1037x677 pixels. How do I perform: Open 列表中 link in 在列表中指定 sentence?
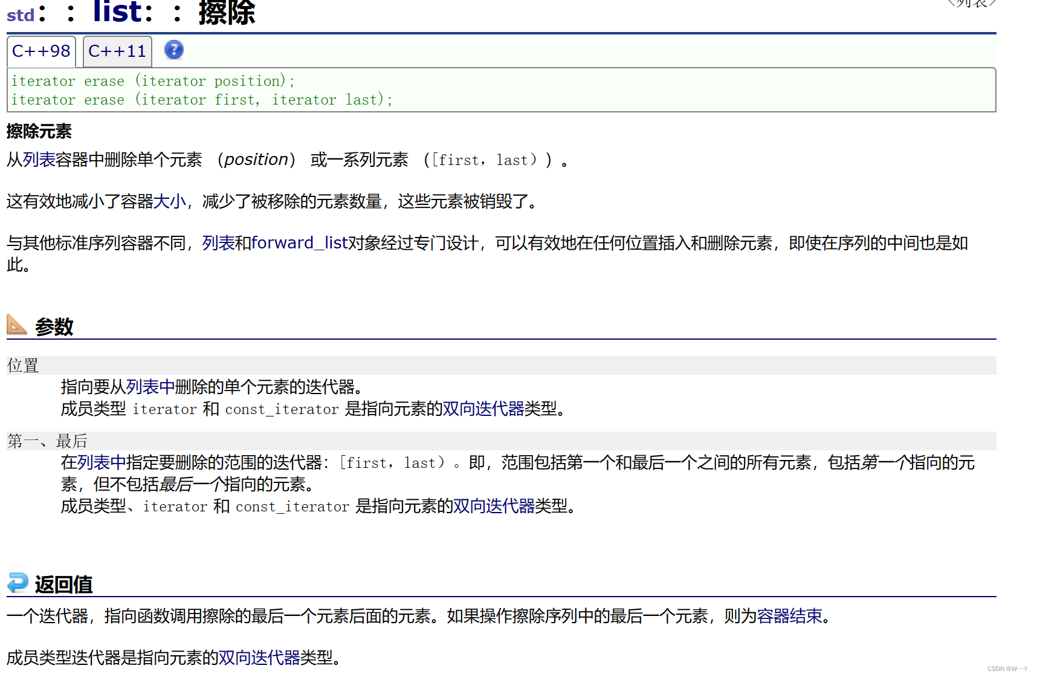click(102, 462)
